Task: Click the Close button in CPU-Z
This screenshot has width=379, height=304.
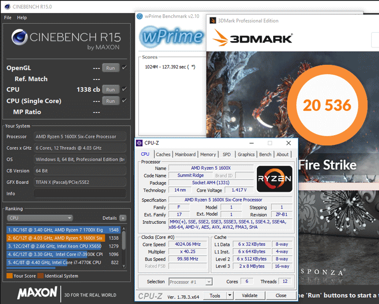Action: (281, 296)
